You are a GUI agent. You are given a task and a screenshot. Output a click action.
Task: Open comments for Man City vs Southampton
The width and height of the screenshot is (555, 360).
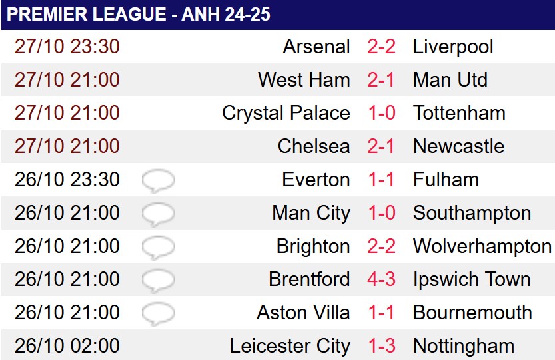click(158, 214)
